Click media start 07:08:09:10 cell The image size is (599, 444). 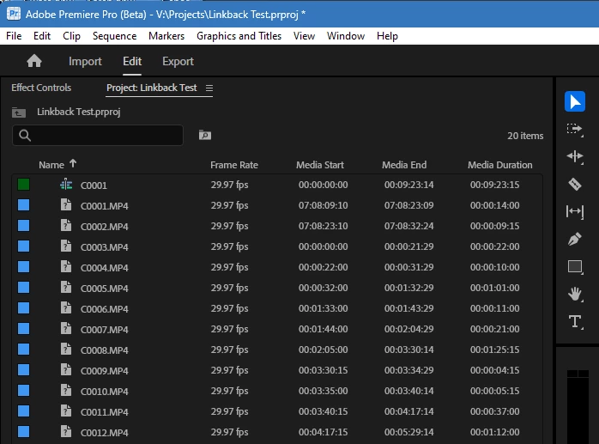(x=324, y=205)
